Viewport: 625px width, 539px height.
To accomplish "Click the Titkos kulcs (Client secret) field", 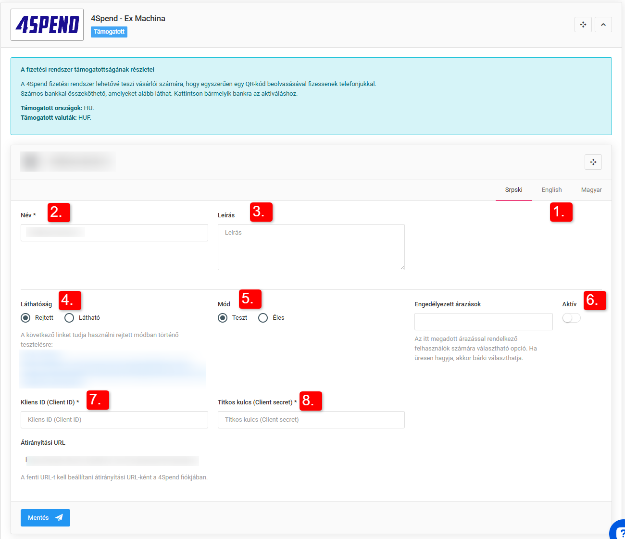I will [311, 420].
